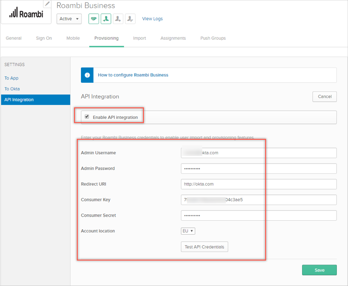Image resolution: width=348 pixels, height=286 pixels.
Task: Click the pencil edit icon on the logo
Action: (x=47, y=4)
